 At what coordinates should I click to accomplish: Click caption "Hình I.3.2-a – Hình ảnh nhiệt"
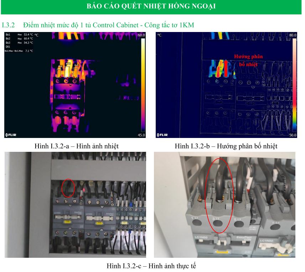tap(77, 146)
